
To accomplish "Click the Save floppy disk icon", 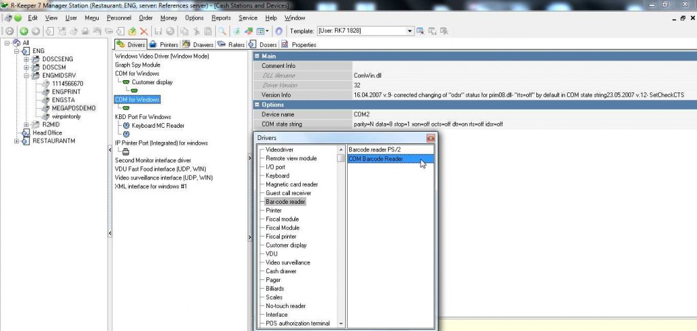I will pos(158,31).
